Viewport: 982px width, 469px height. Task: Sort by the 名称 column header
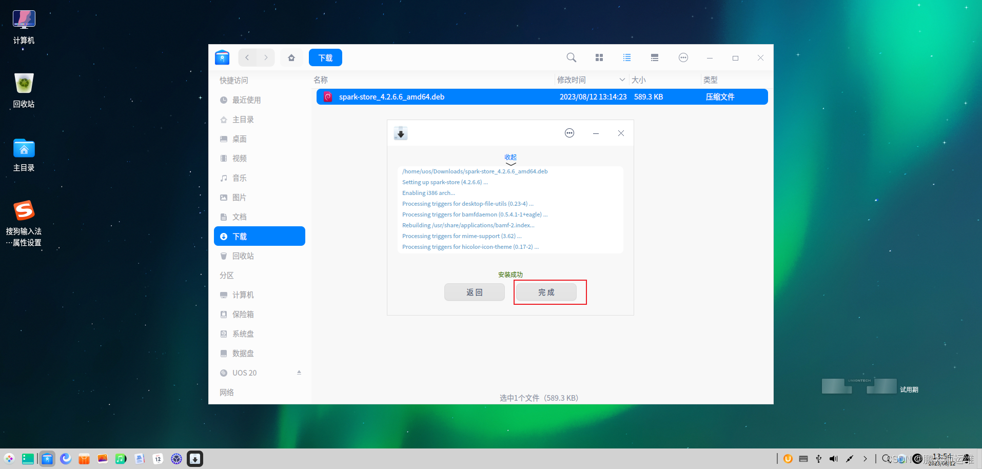[321, 80]
